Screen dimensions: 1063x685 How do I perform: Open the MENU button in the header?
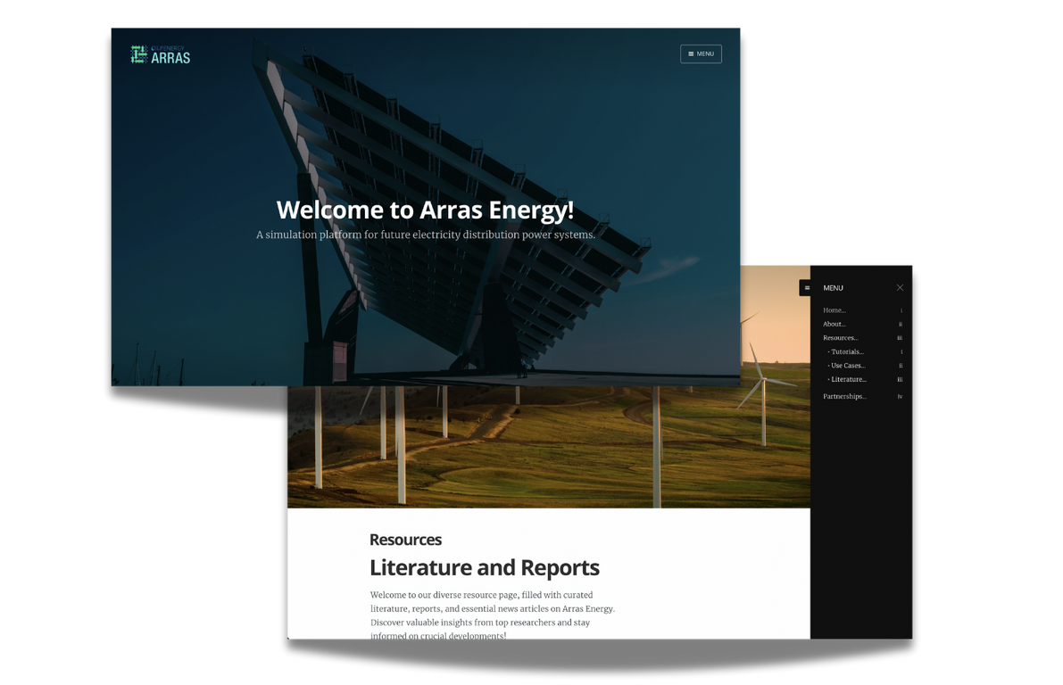(701, 54)
